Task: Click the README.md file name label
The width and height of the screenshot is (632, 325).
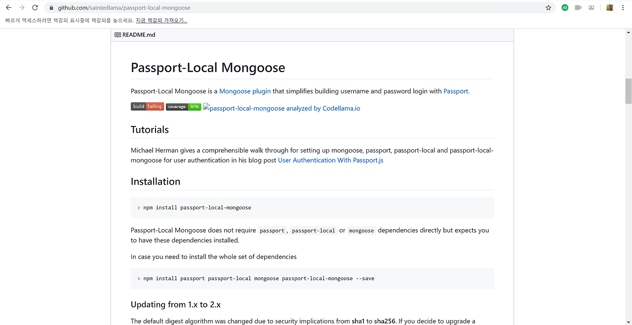Action: click(139, 35)
